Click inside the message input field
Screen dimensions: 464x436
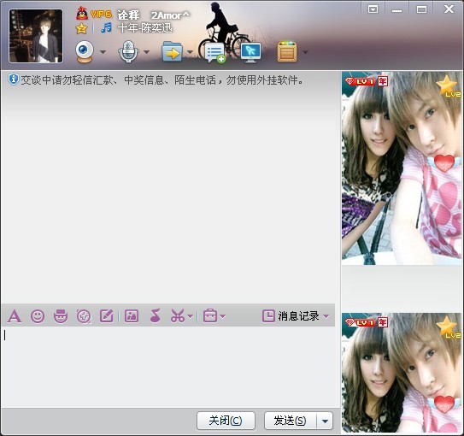point(170,366)
